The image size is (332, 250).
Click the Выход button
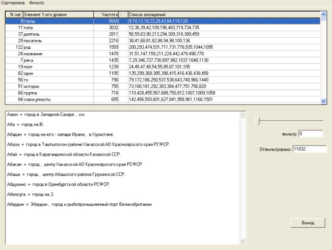pos(307,223)
